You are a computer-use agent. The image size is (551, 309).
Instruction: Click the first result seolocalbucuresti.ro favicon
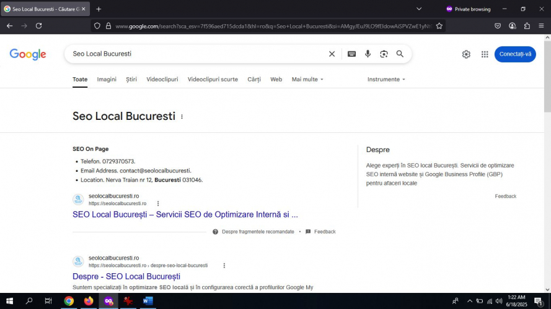point(78,200)
